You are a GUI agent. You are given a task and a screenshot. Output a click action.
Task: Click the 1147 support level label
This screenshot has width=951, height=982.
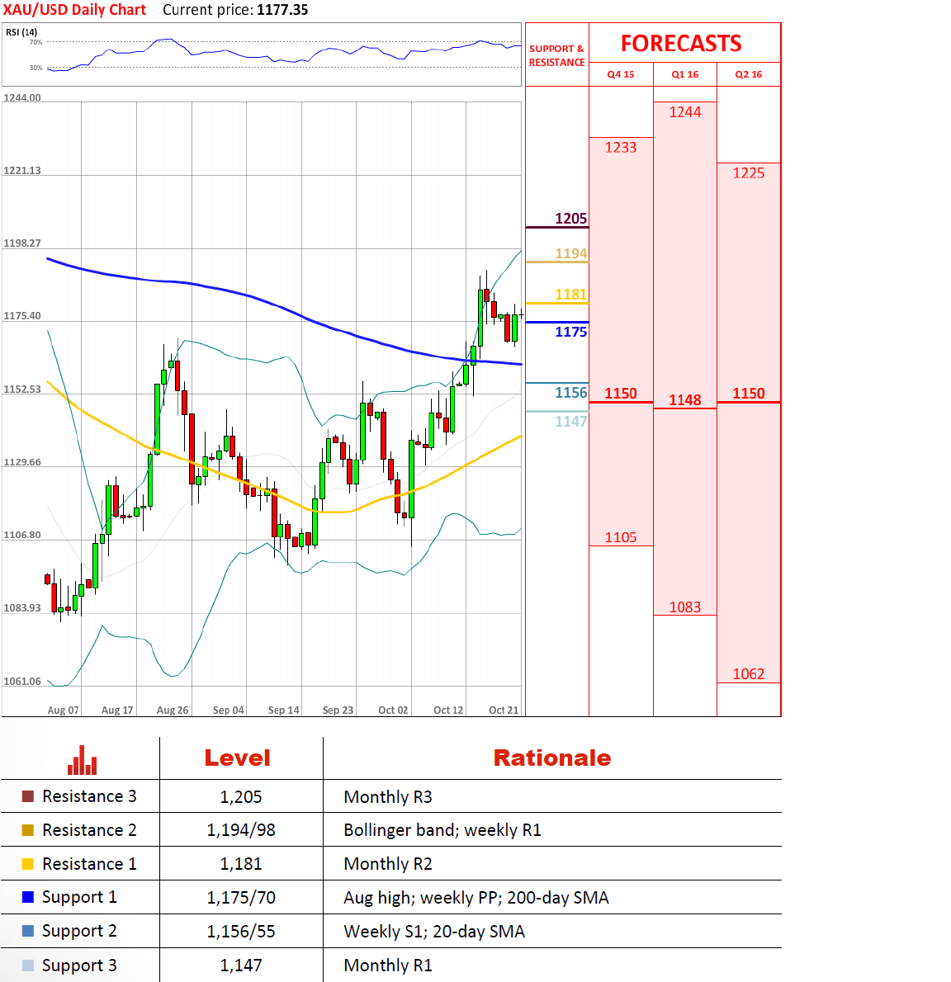pos(570,422)
